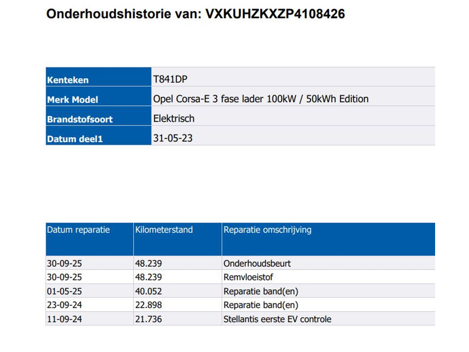This screenshot has width=469, height=352.
Task: Select the Remvloeistof repair entry
Action: tap(248, 277)
